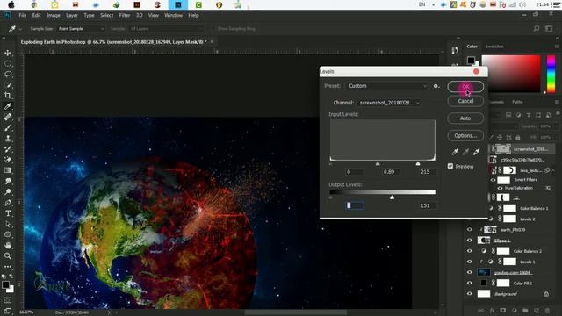Image resolution: width=562 pixels, height=316 pixels.
Task: Toggle Hue/Saturation filter visibility eye
Action: 500,188
